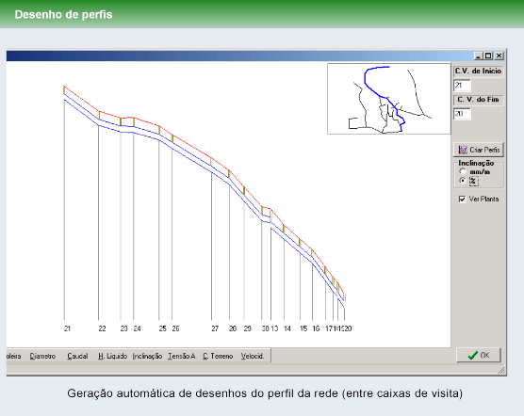
Task: Select the % inclination radio button
Action: [x=463, y=181]
